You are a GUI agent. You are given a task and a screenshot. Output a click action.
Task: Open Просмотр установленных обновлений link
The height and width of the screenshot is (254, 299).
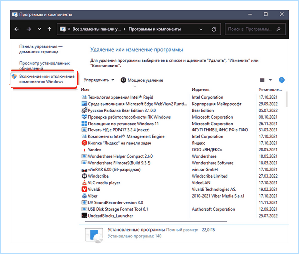tap(45, 65)
